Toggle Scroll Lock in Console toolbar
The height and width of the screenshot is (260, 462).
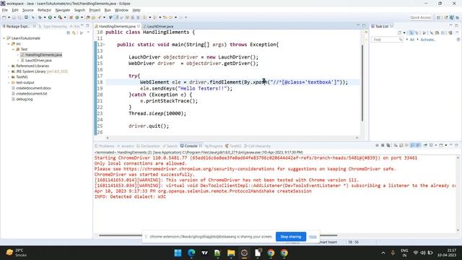tap(401, 145)
